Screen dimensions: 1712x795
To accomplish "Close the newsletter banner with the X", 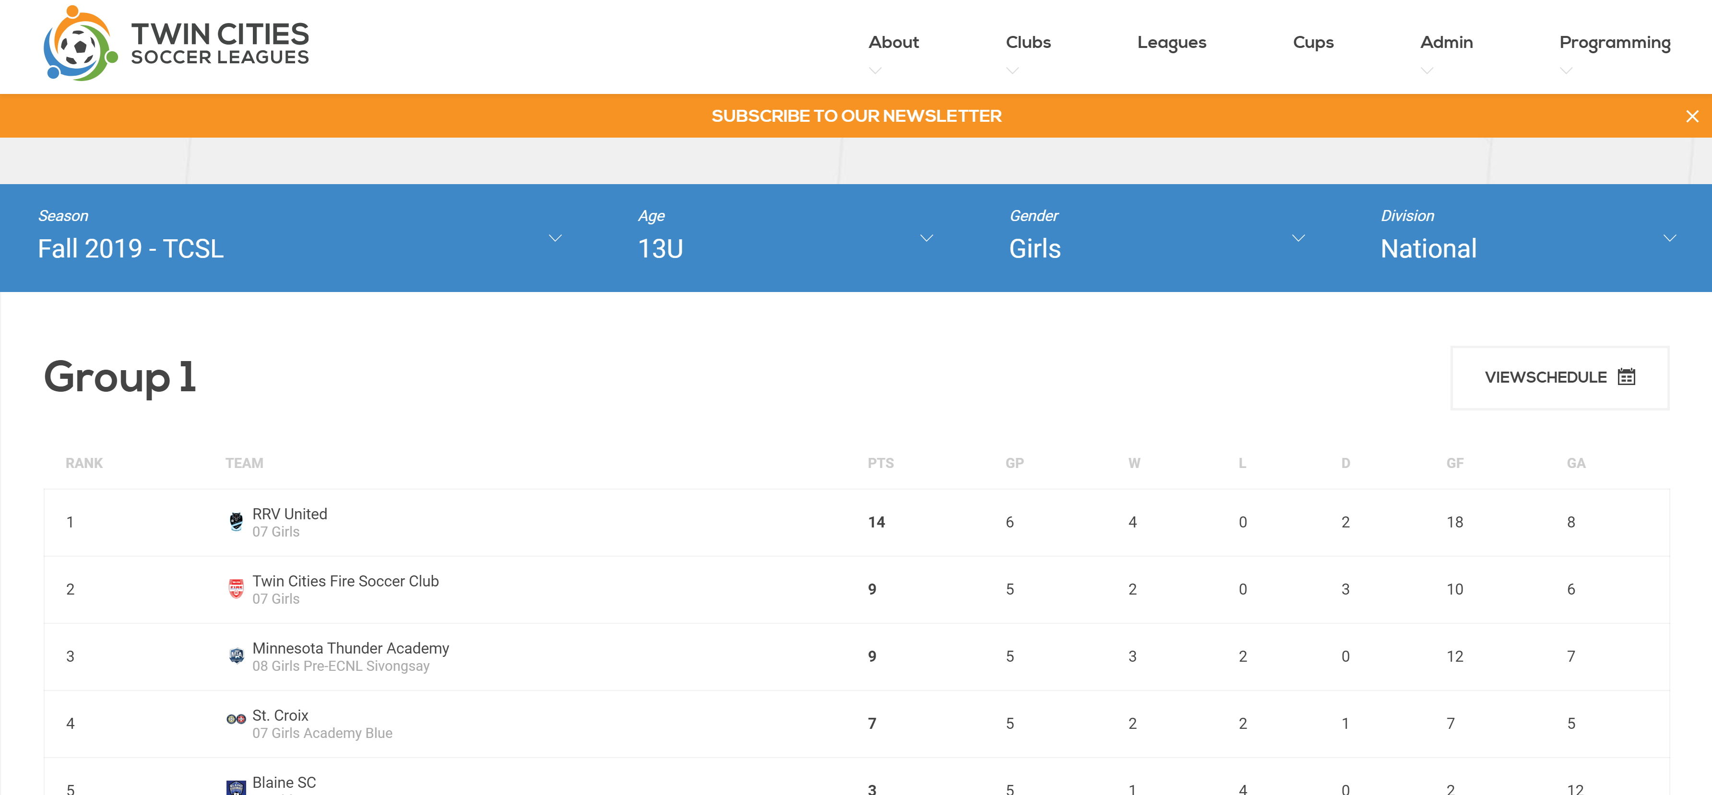I will click(x=1692, y=116).
